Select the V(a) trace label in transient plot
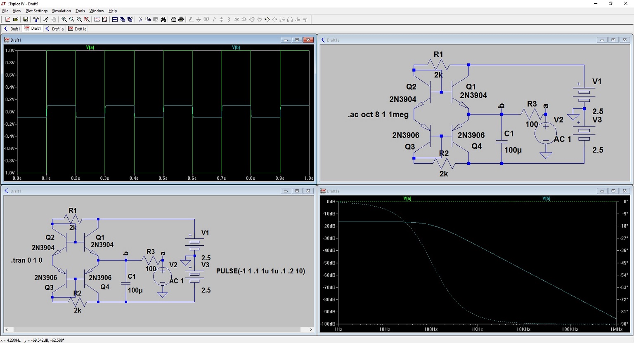Screen dimensions: 634x343 (90, 47)
